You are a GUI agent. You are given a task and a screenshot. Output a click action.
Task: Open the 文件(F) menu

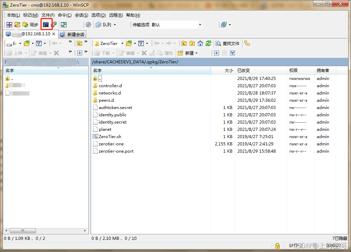click(48, 15)
